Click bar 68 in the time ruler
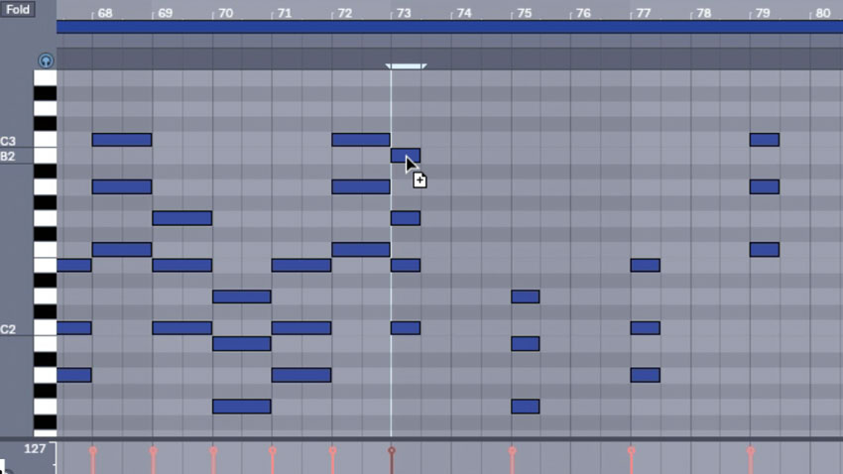843x474 pixels. (105, 13)
